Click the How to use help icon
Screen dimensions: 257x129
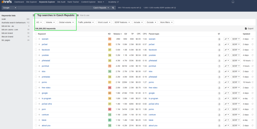78,15
